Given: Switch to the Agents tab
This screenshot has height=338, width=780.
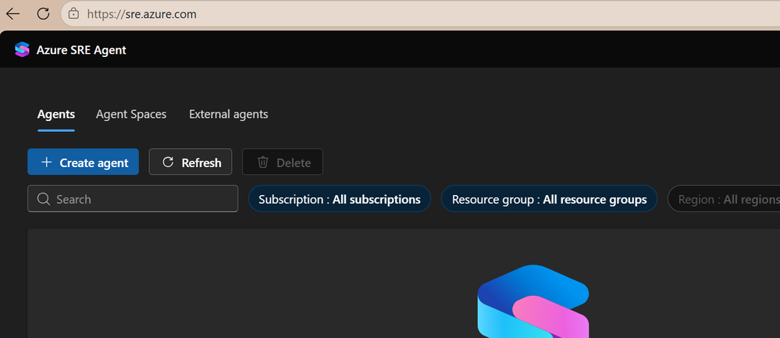Looking at the screenshot, I should click(56, 114).
